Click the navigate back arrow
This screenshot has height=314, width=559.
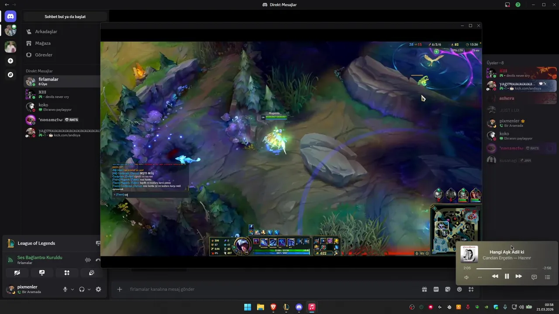7,4
